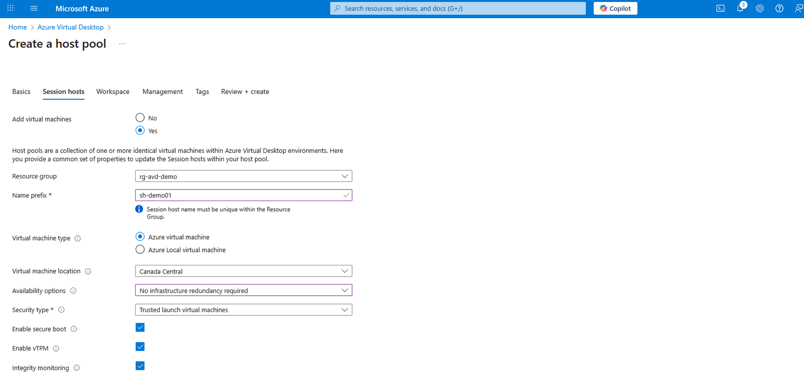Disable the Enable vTPM checkbox
This screenshot has width=804, height=377.
140,347
